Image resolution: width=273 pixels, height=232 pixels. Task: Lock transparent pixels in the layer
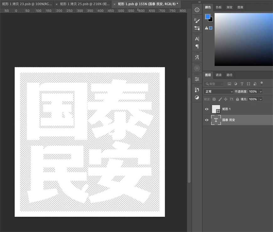click(x=214, y=99)
